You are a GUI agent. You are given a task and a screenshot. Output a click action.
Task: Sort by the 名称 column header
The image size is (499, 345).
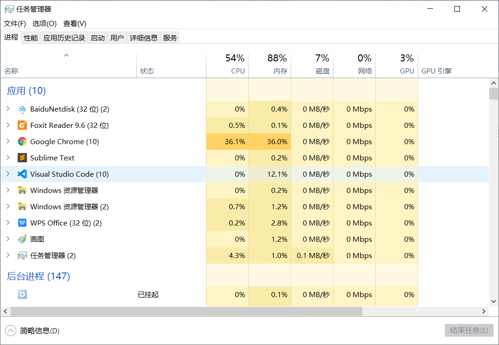click(x=68, y=65)
